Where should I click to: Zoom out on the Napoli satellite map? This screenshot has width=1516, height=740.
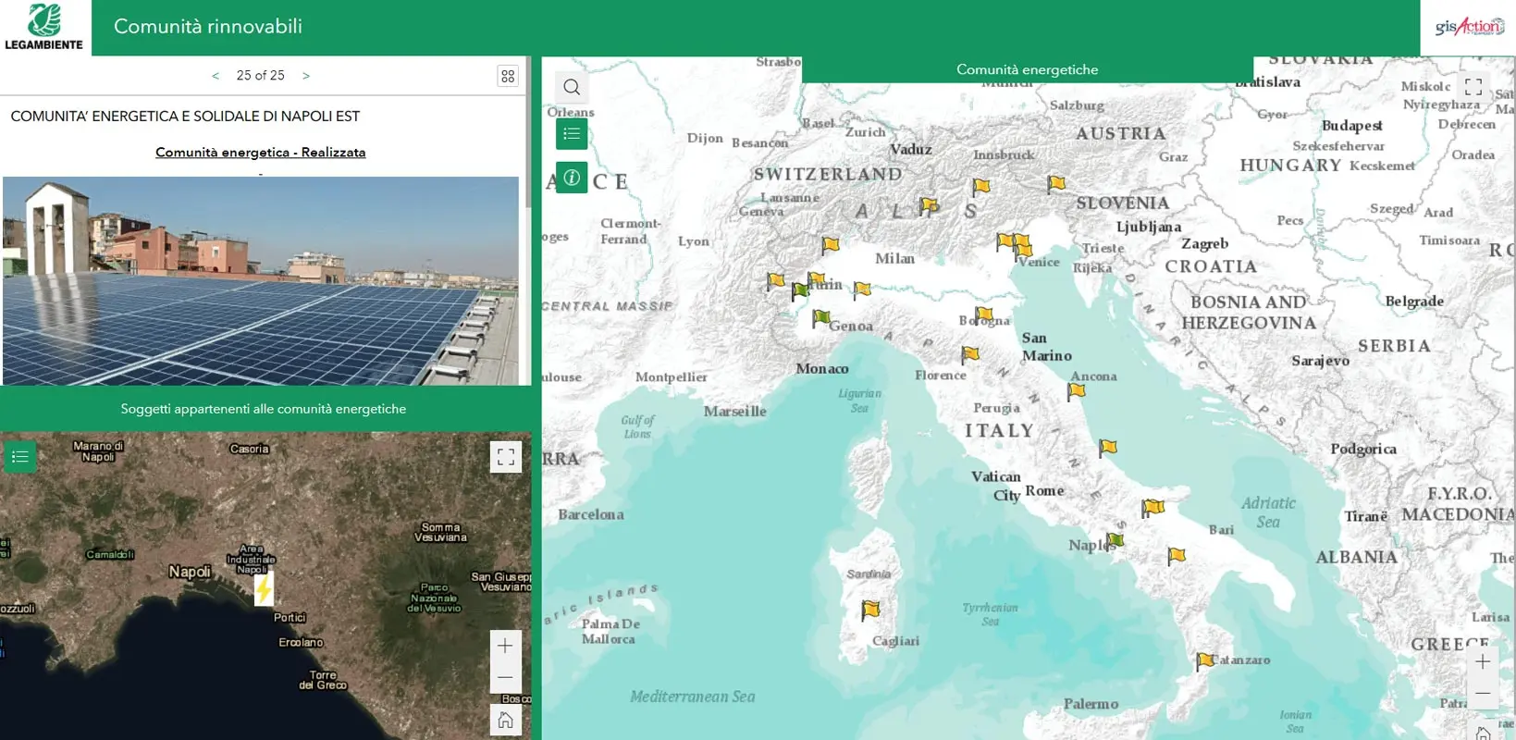pyautogui.click(x=505, y=678)
